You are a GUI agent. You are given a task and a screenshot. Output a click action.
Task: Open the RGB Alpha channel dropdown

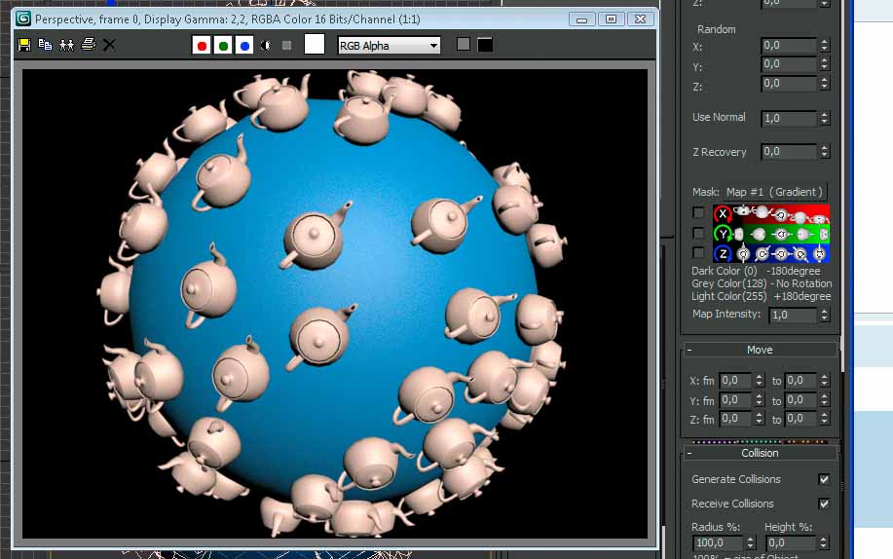(x=389, y=46)
